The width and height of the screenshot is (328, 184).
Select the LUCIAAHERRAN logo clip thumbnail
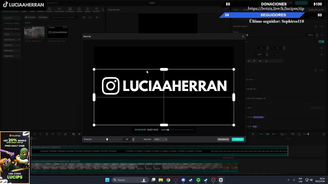click(x=58, y=32)
